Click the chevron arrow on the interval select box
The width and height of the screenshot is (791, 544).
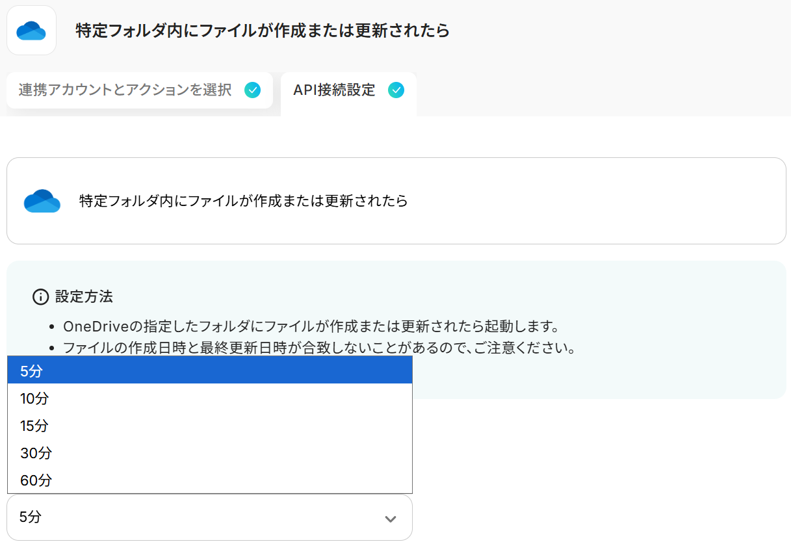[x=390, y=518]
